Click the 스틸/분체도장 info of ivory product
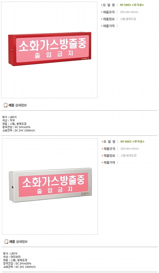Screen dimensions: 159x273 (x=129, y=156)
